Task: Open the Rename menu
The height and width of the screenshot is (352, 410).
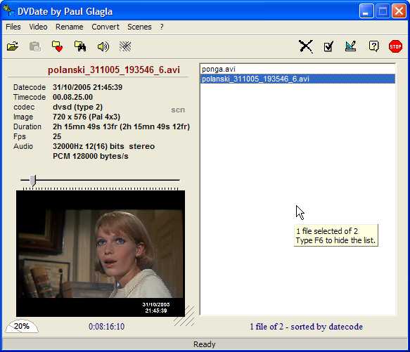Action: click(70, 27)
